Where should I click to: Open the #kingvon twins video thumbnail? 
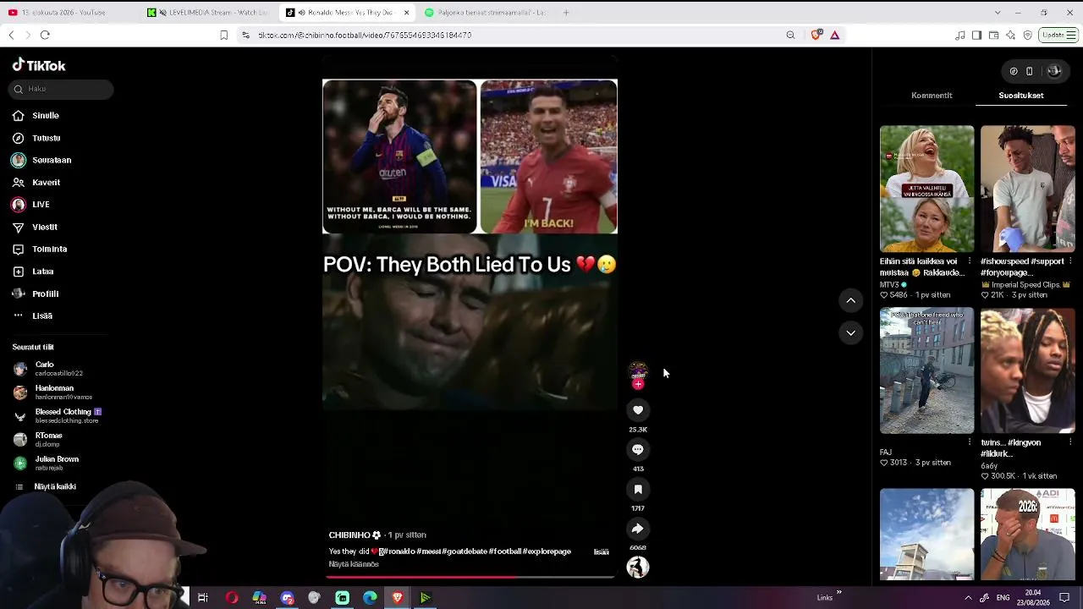point(1027,370)
